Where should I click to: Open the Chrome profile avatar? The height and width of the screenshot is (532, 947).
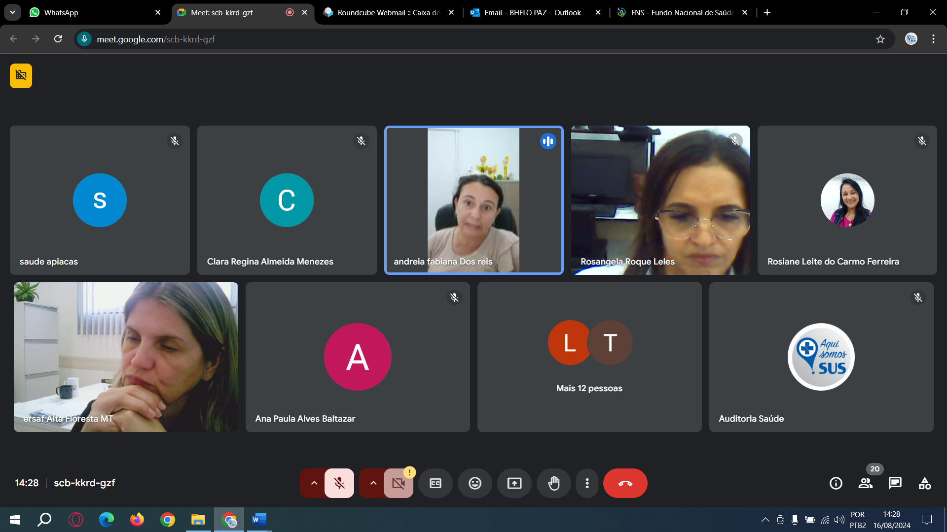911,39
